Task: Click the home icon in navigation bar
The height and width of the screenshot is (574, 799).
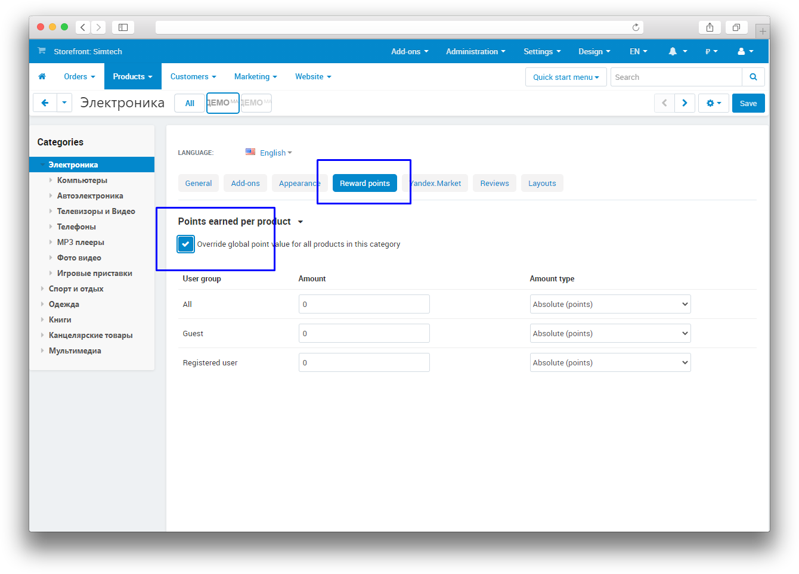Action: pos(42,77)
